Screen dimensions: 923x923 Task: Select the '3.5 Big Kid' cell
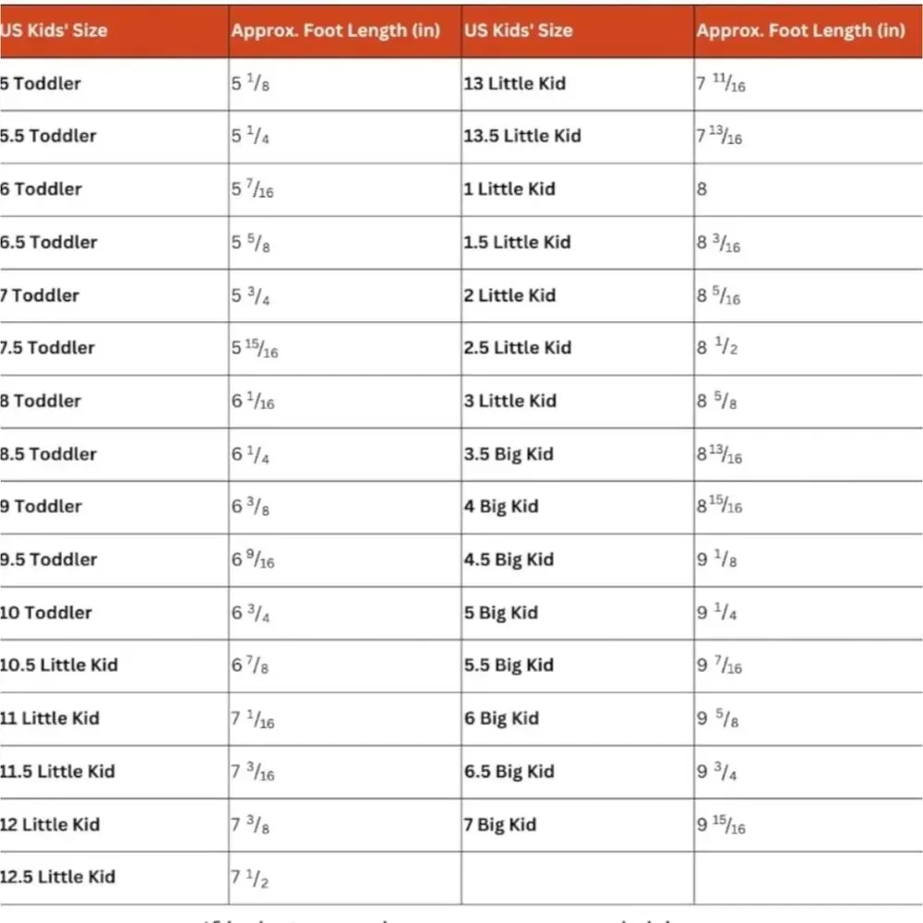(x=509, y=454)
